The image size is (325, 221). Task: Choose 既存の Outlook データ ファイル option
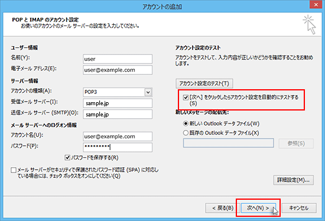click(x=186, y=133)
